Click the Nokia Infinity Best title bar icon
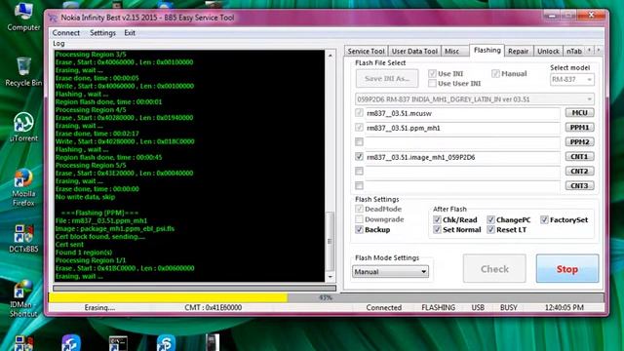 53,18
